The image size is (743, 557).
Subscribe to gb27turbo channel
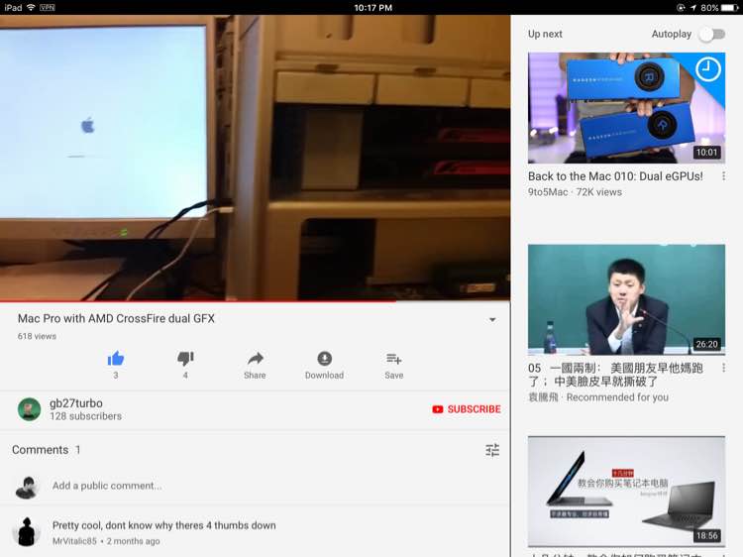point(467,409)
